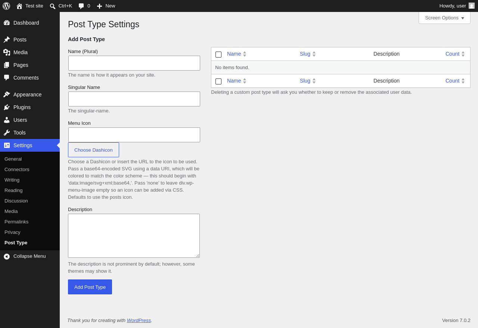The height and width of the screenshot is (328, 478).
Task: Open the General settings submenu item
Action: coord(13,159)
